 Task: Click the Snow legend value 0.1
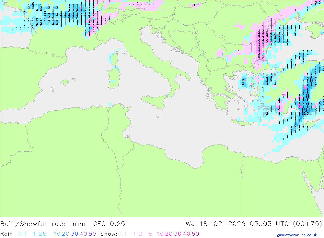[122, 234]
